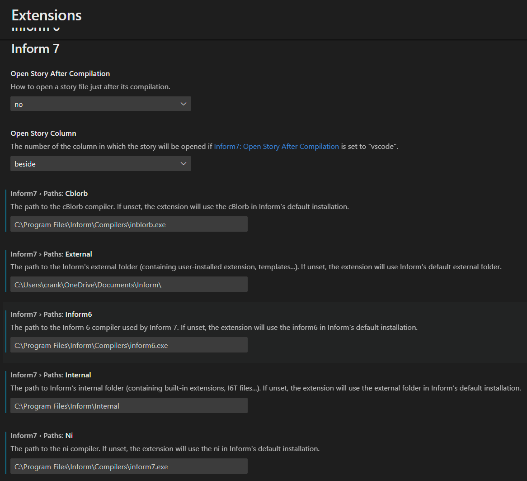Click the Extensions section header
Viewport: 527px width, 481px height.
(x=47, y=15)
